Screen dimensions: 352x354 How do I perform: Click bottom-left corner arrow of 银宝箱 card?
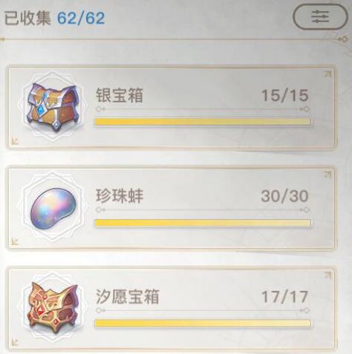[15, 141]
